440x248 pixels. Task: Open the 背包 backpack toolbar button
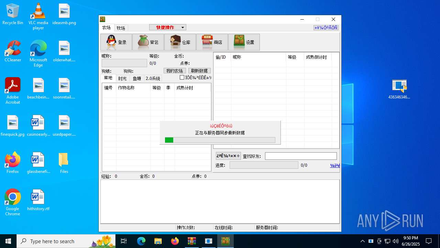[x=148, y=42]
